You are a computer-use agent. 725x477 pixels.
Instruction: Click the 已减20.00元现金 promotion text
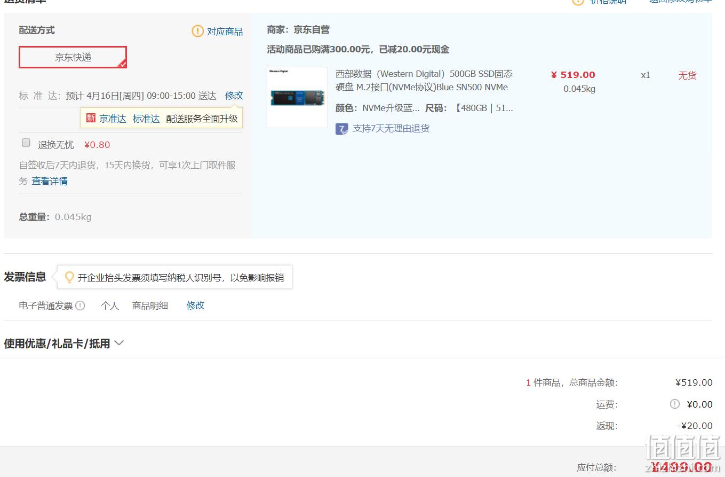pyautogui.click(x=414, y=50)
